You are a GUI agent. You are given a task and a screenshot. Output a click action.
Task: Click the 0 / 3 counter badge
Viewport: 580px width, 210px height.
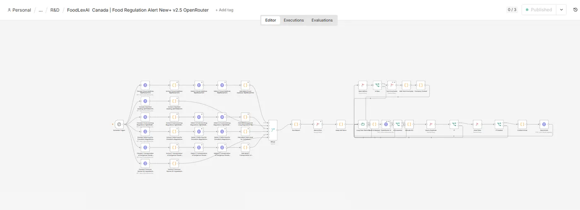(512, 10)
